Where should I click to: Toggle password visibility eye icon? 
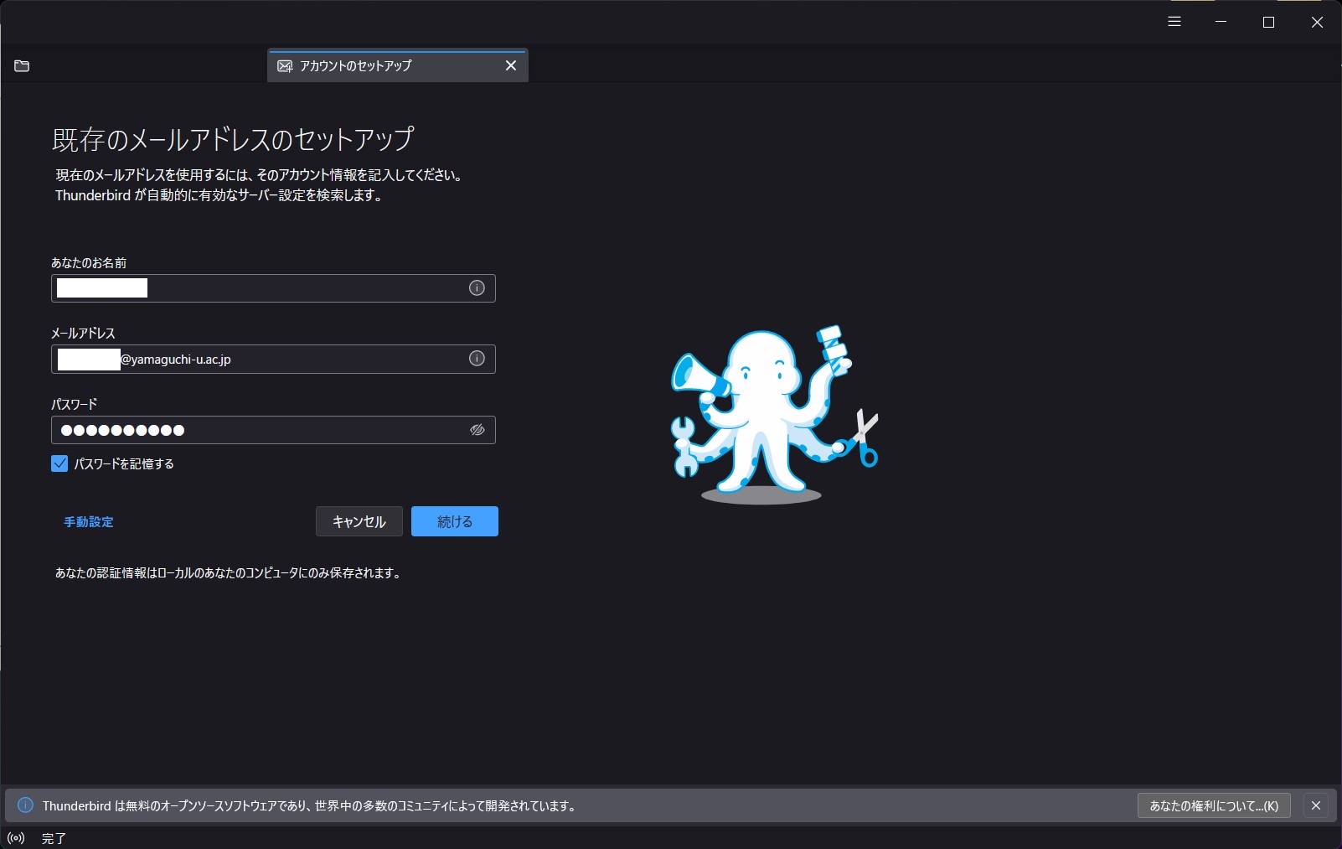coord(477,430)
